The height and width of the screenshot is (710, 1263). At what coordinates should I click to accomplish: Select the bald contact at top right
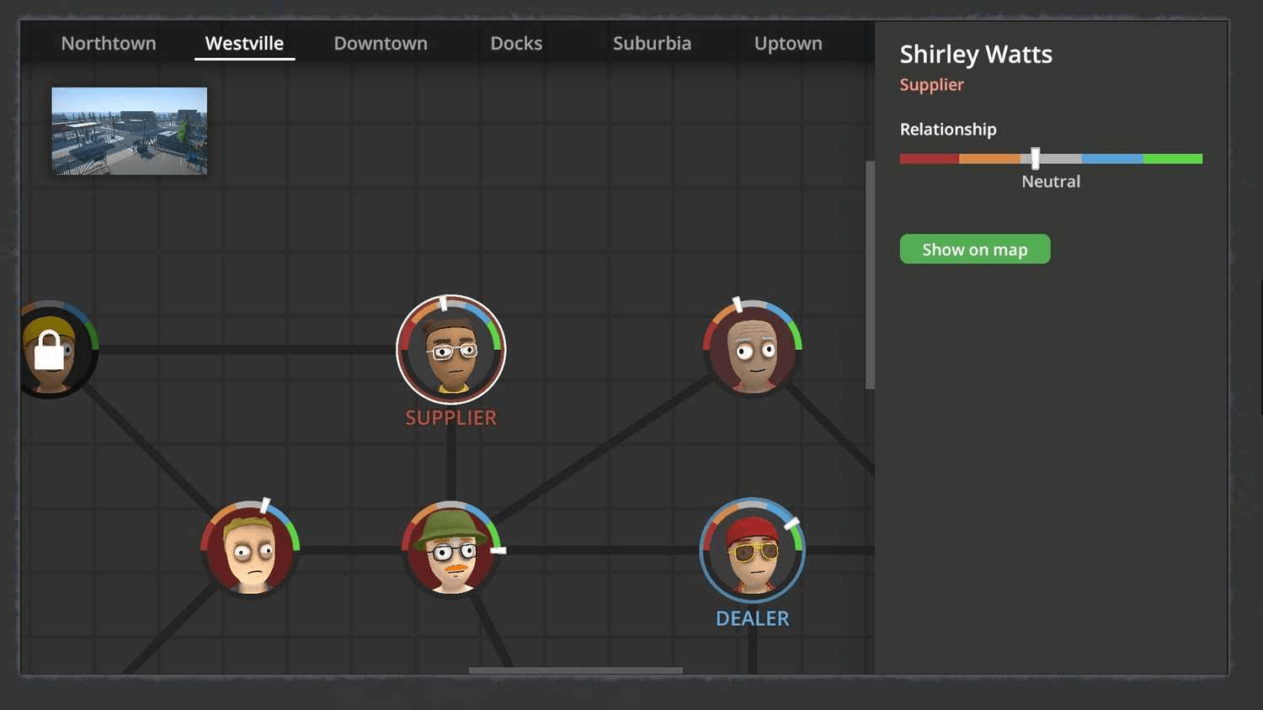[752, 349]
